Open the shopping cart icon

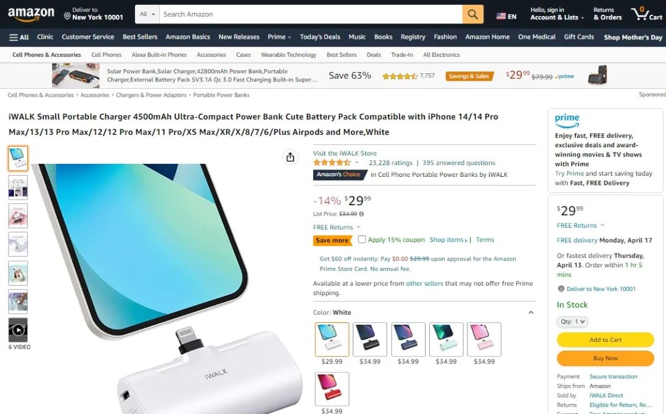646,14
